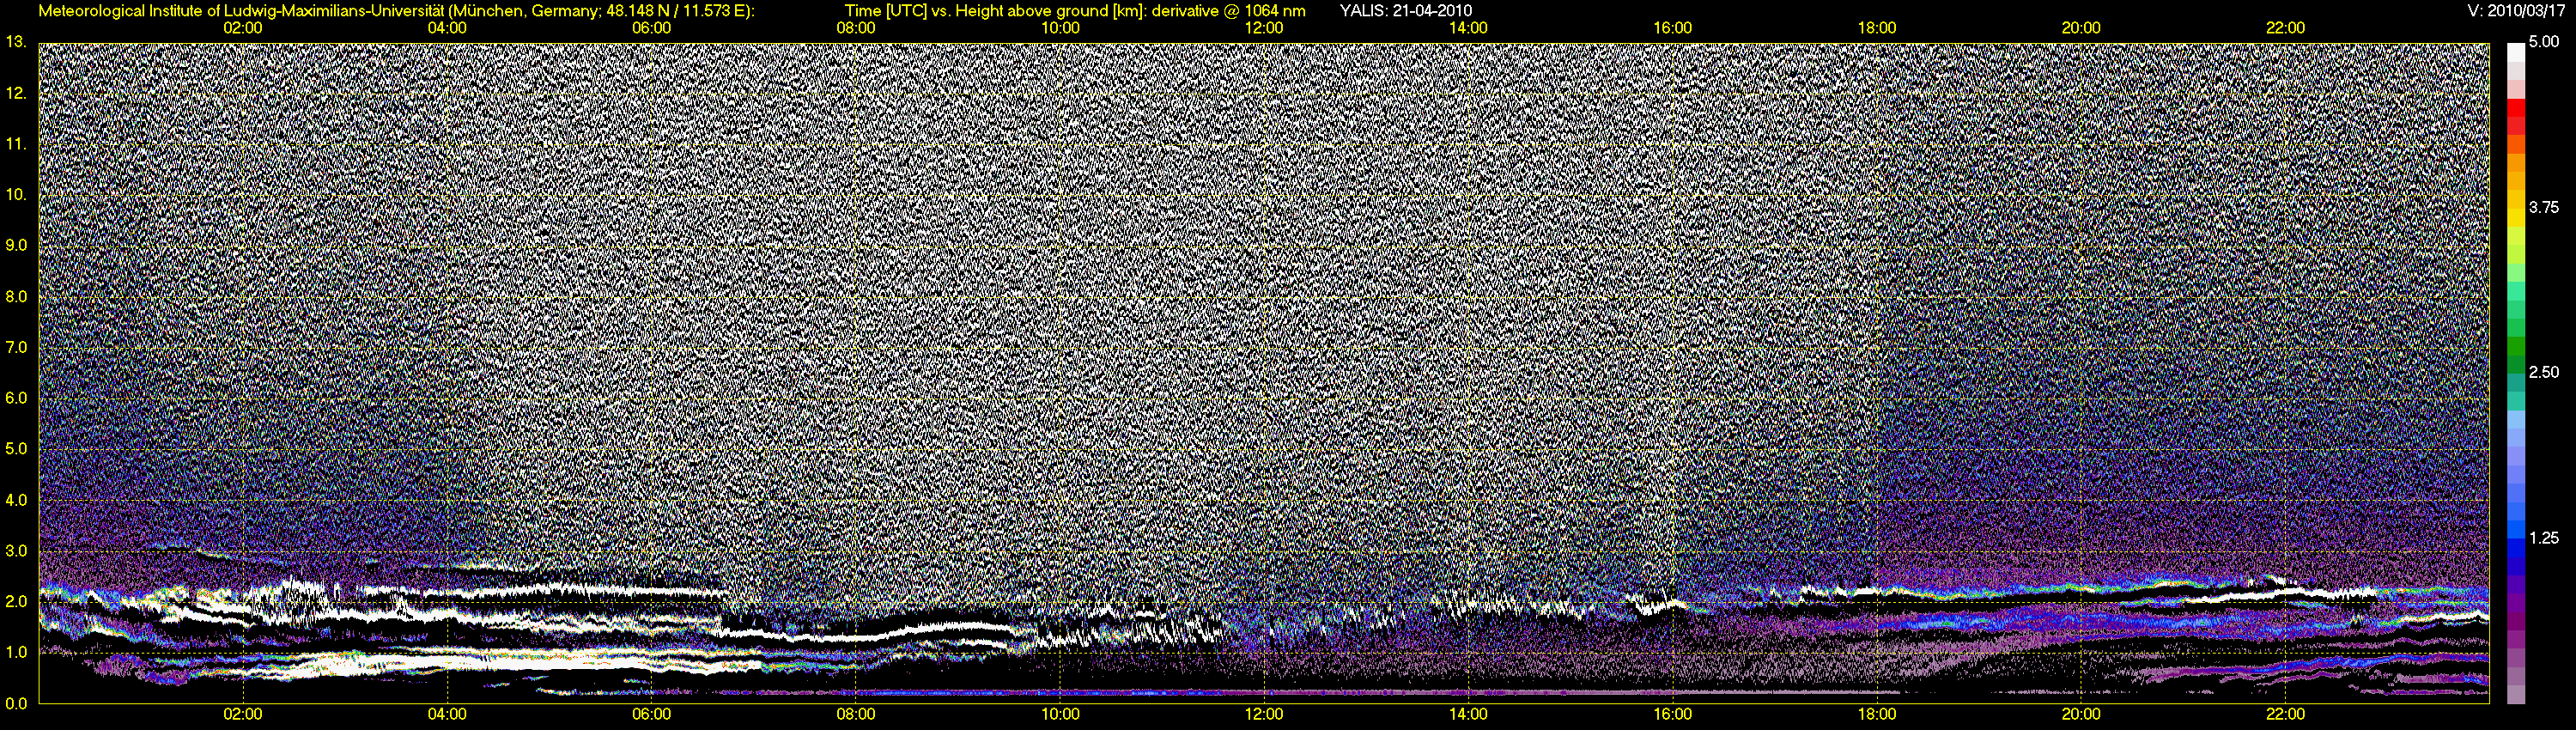Click the institute title text in the header
This screenshot has width=2576, height=730.
pos(397,11)
